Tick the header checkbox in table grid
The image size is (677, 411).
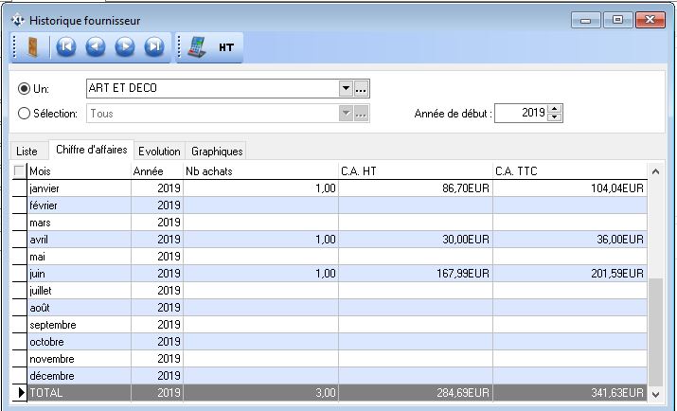pyautogui.click(x=19, y=171)
